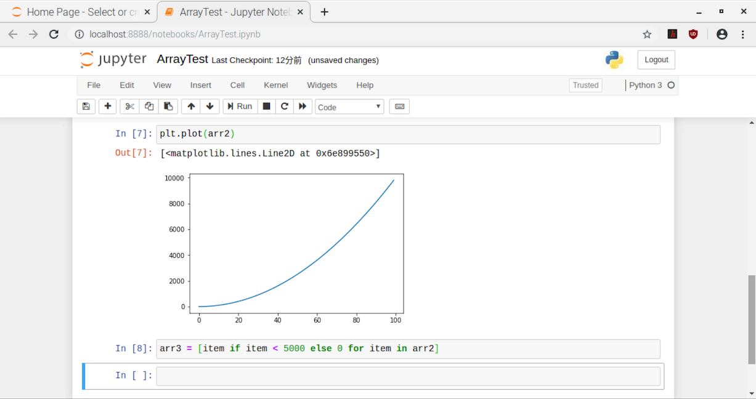The width and height of the screenshot is (756, 399).
Task: Move selected cell down arrow
Action: point(209,107)
